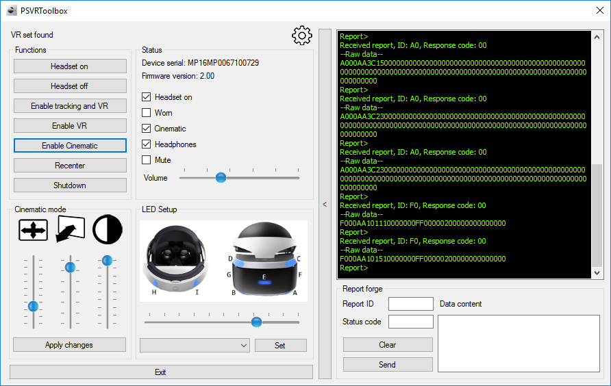
Task: Open the LED selection dropdown
Action: (195, 346)
